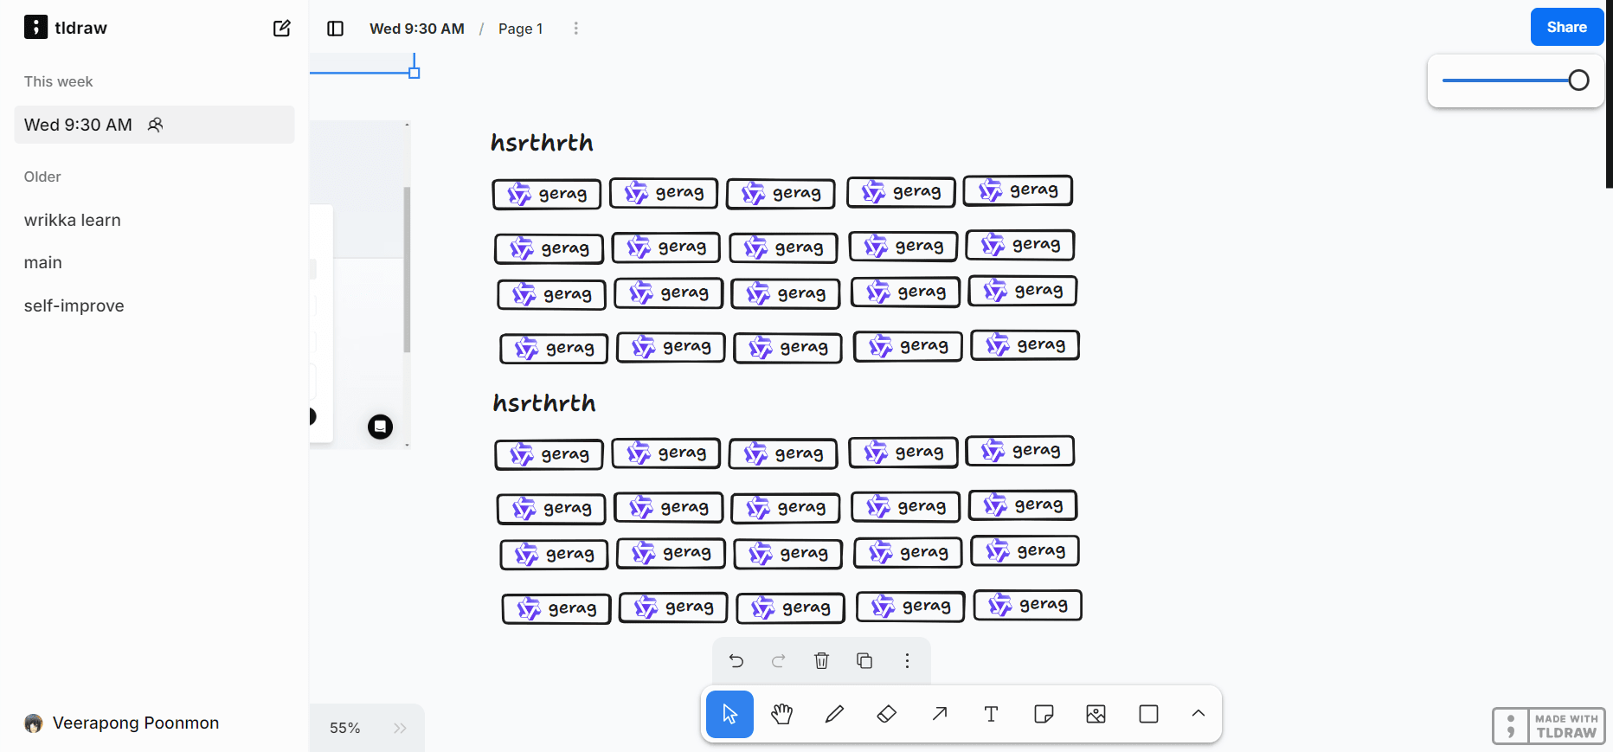Select the Hand pan tool

click(x=782, y=714)
